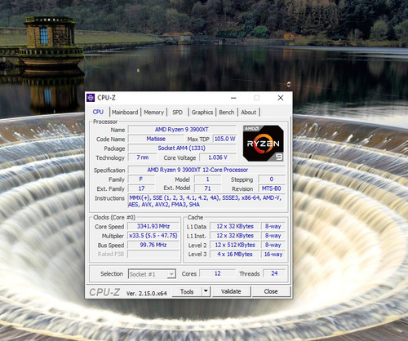Open the Socket #1 selection dropdown
The width and height of the screenshot is (408, 341).
[152, 274]
